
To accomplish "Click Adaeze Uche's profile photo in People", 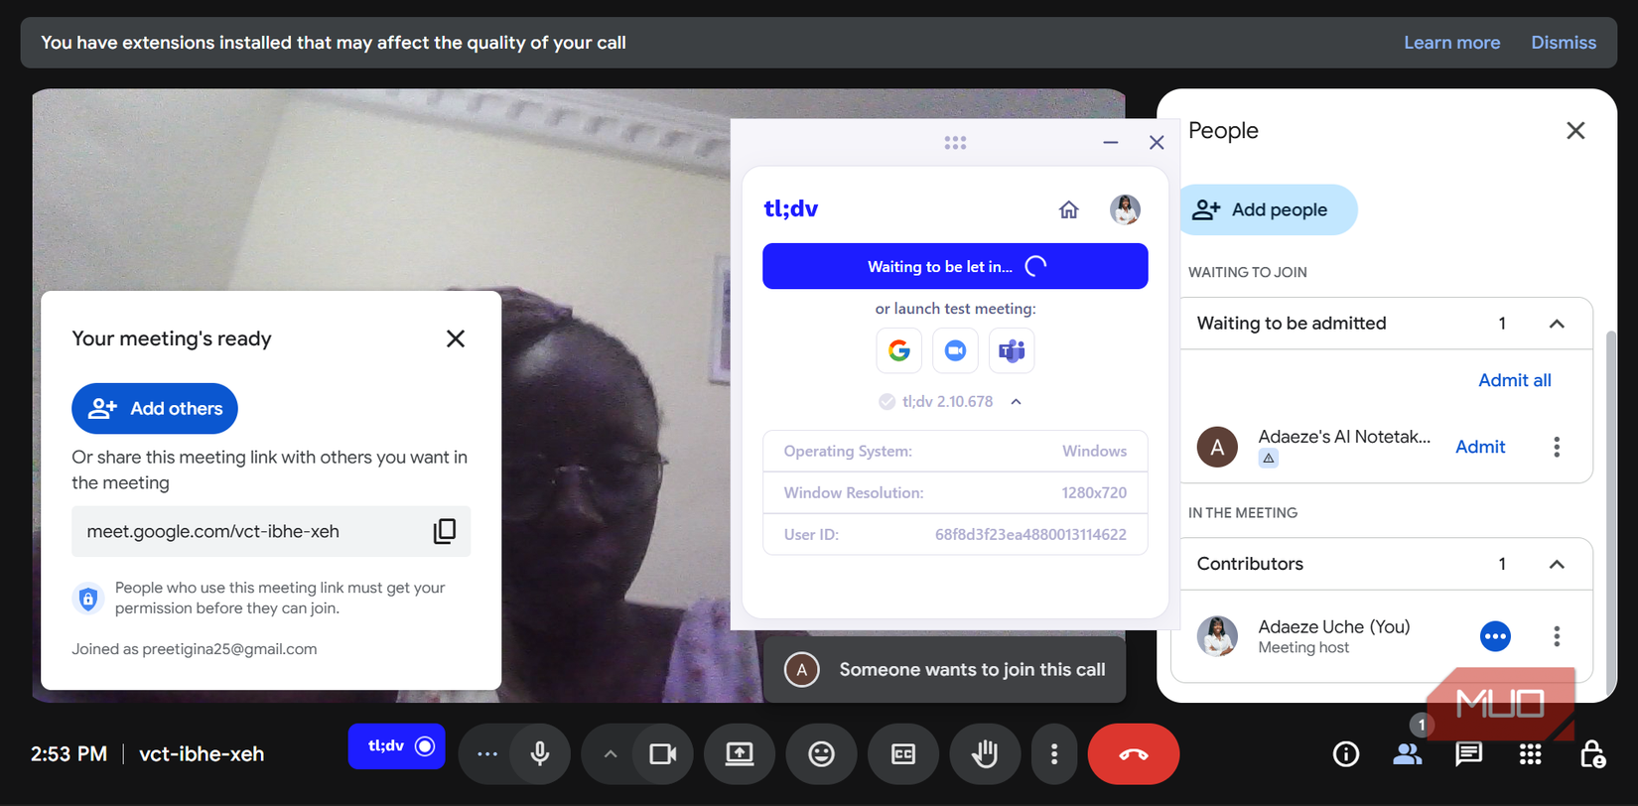I will pyautogui.click(x=1217, y=636).
